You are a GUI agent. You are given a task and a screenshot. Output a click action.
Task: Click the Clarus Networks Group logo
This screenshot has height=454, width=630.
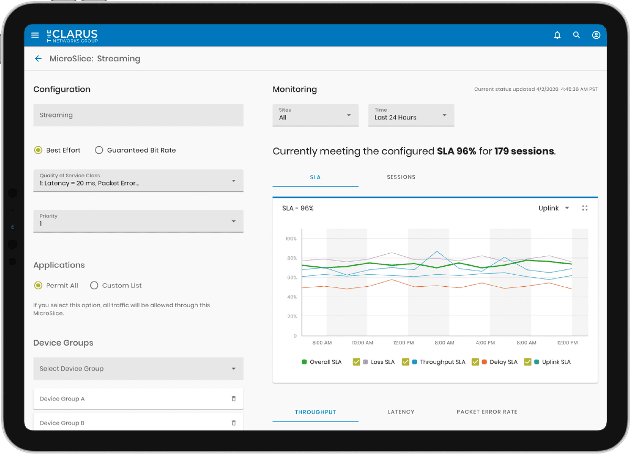coord(72,35)
